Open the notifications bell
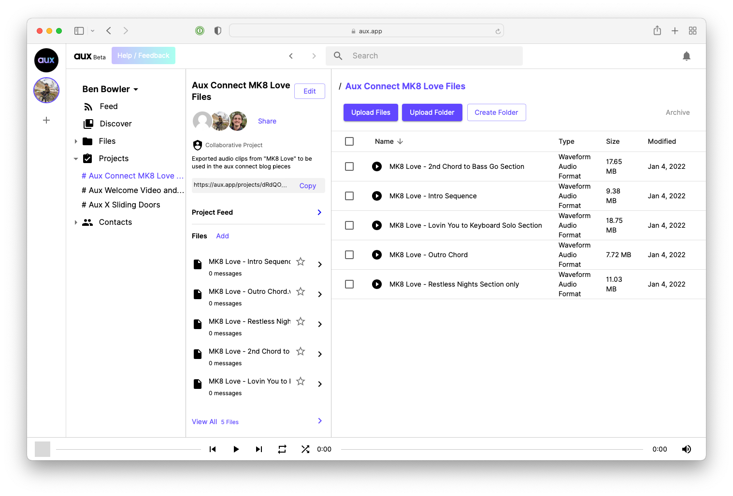 click(686, 56)
